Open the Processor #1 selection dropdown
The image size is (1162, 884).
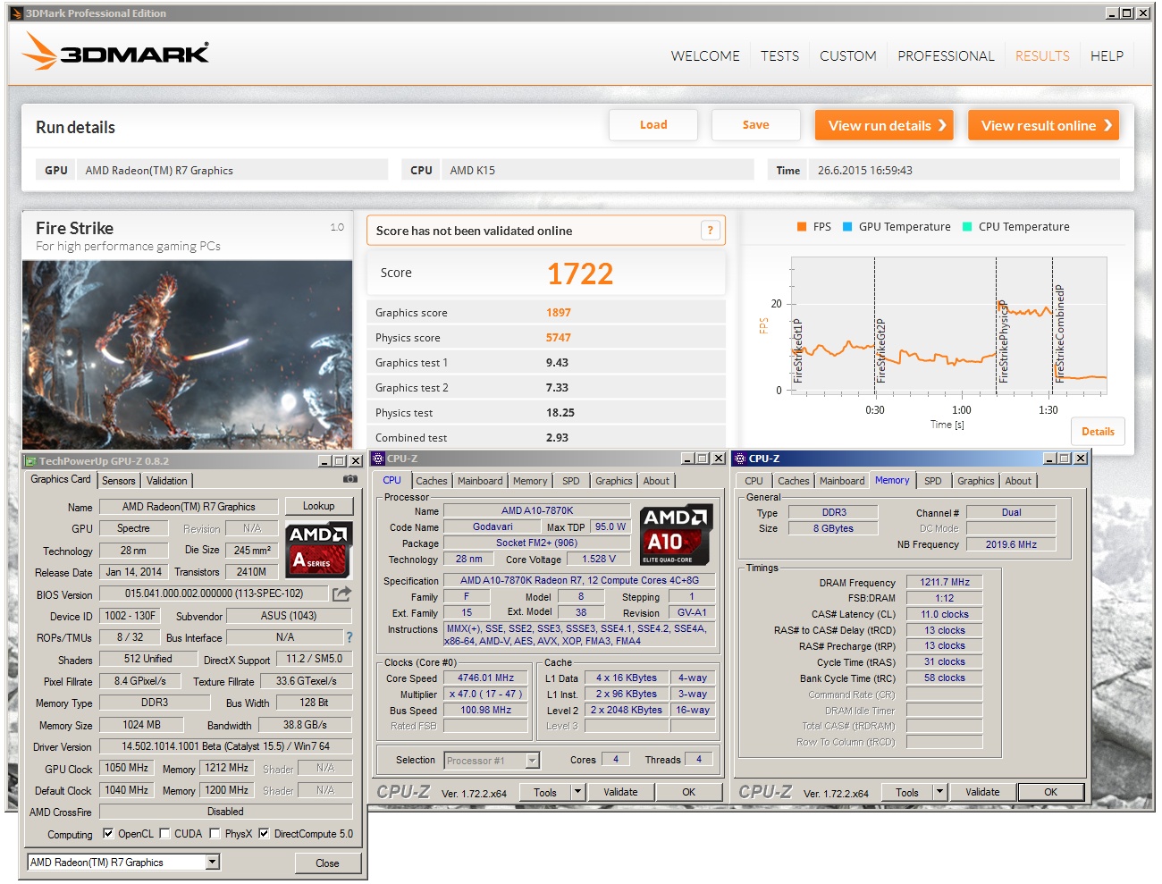[x=533, y=761]
